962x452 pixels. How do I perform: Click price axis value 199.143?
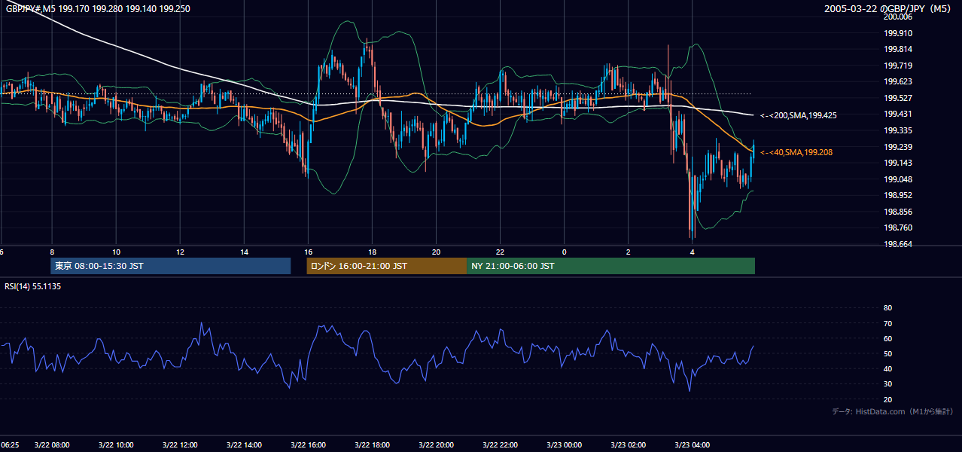click(898, 163)
